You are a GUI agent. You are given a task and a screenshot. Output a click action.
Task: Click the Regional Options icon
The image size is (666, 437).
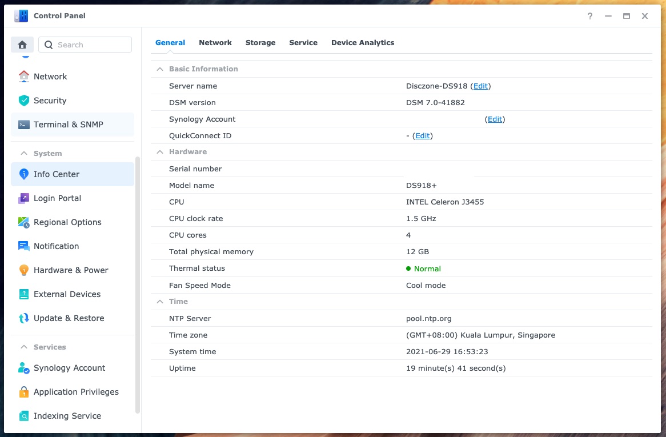pos(24,222)
